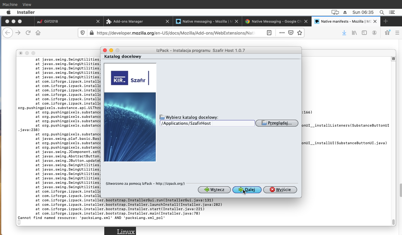Bookmark this page with star icon
Viewport: 402px width, 235px height.
click(300, 33)
